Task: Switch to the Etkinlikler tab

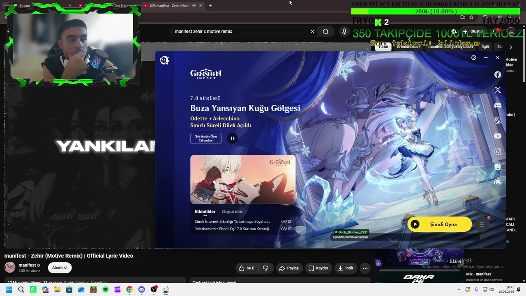Action: coord(205,212)
